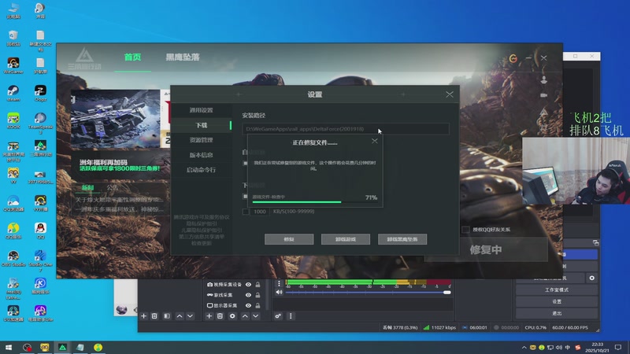Open the Recycle Bin desktop icon
The height and width of the screenshot is (354, 630).
13,38
